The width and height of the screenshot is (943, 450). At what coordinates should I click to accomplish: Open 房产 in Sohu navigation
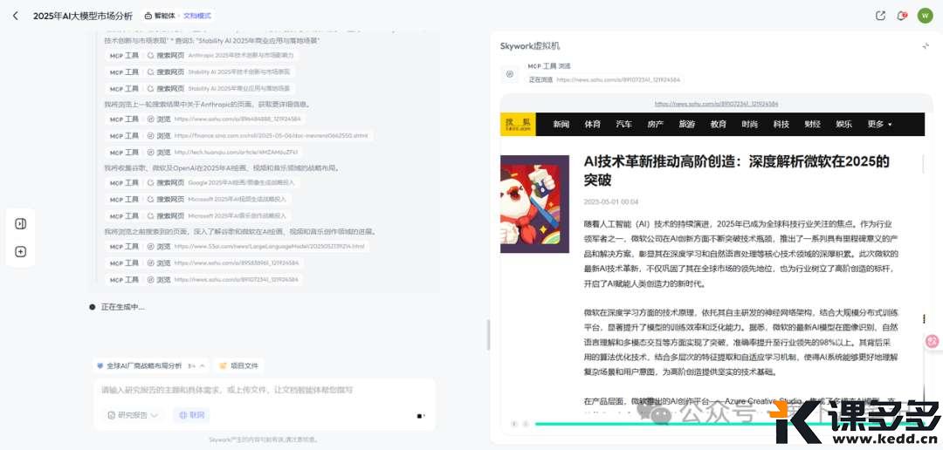[x=656, y=125]
